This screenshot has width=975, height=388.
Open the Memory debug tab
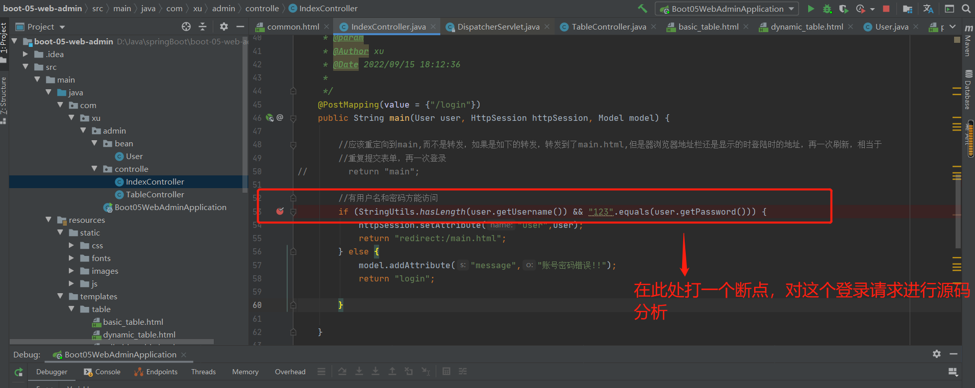click(x=245, y=372)
